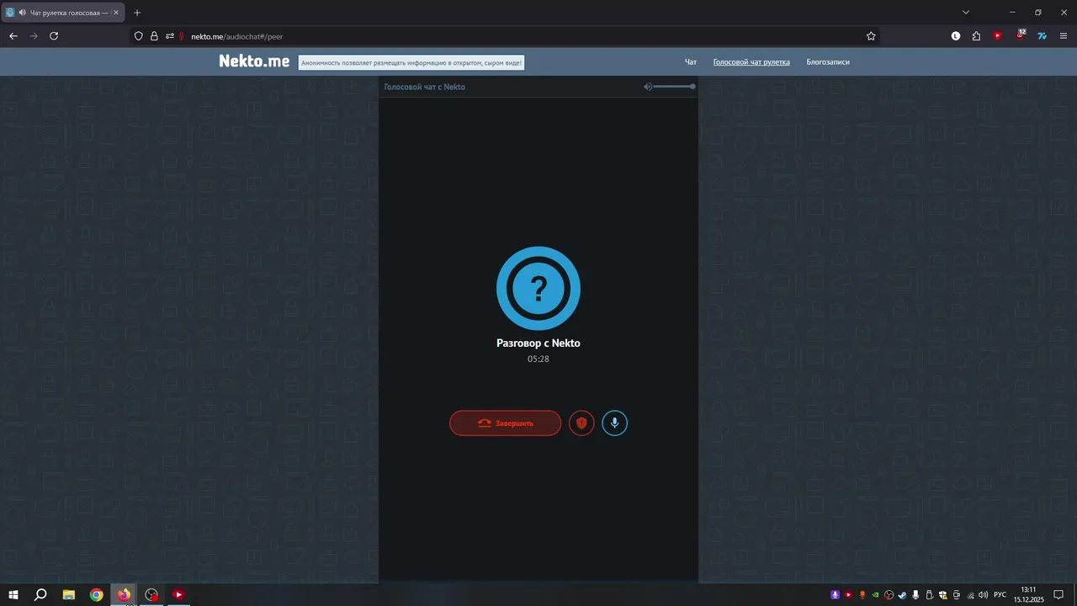Screen dimensions: 1077x606
Task: Click the question-mark avatar of Nekto
Action: [538, 289]
